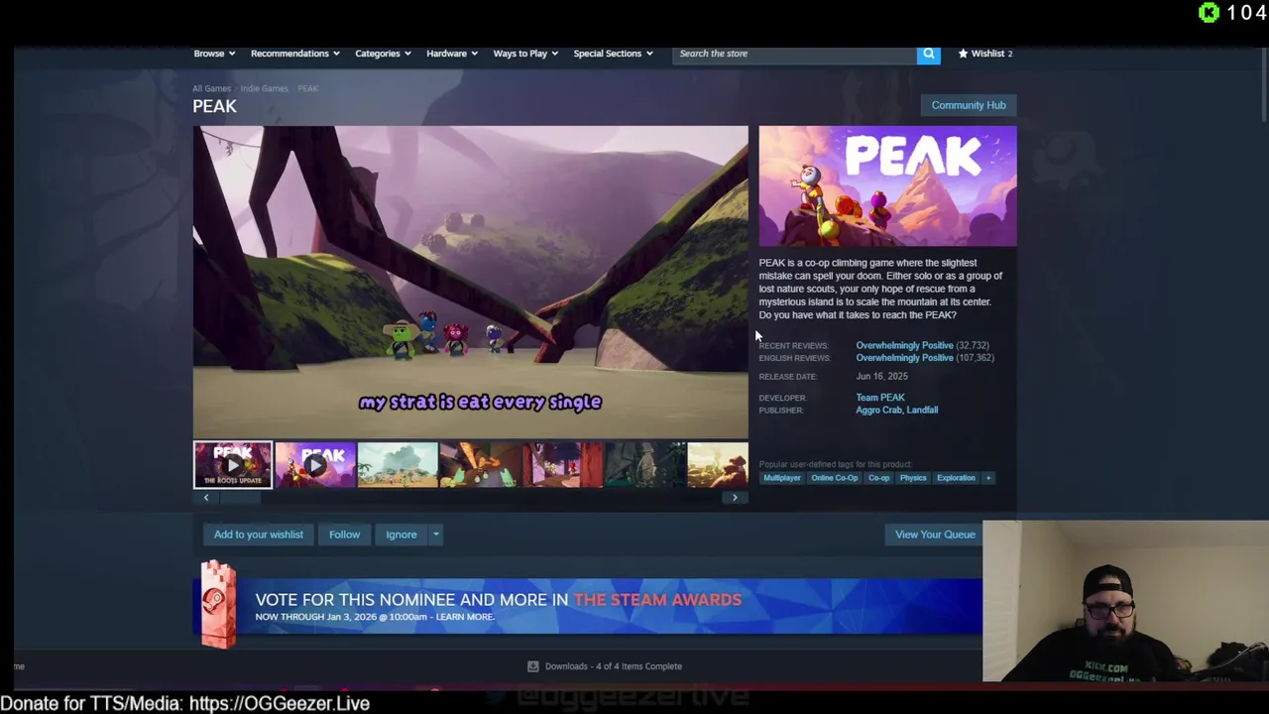Select the green island screenshot thumbnail
The image size is (1269, 714).
pyautogui.click(x=397, y=465)
